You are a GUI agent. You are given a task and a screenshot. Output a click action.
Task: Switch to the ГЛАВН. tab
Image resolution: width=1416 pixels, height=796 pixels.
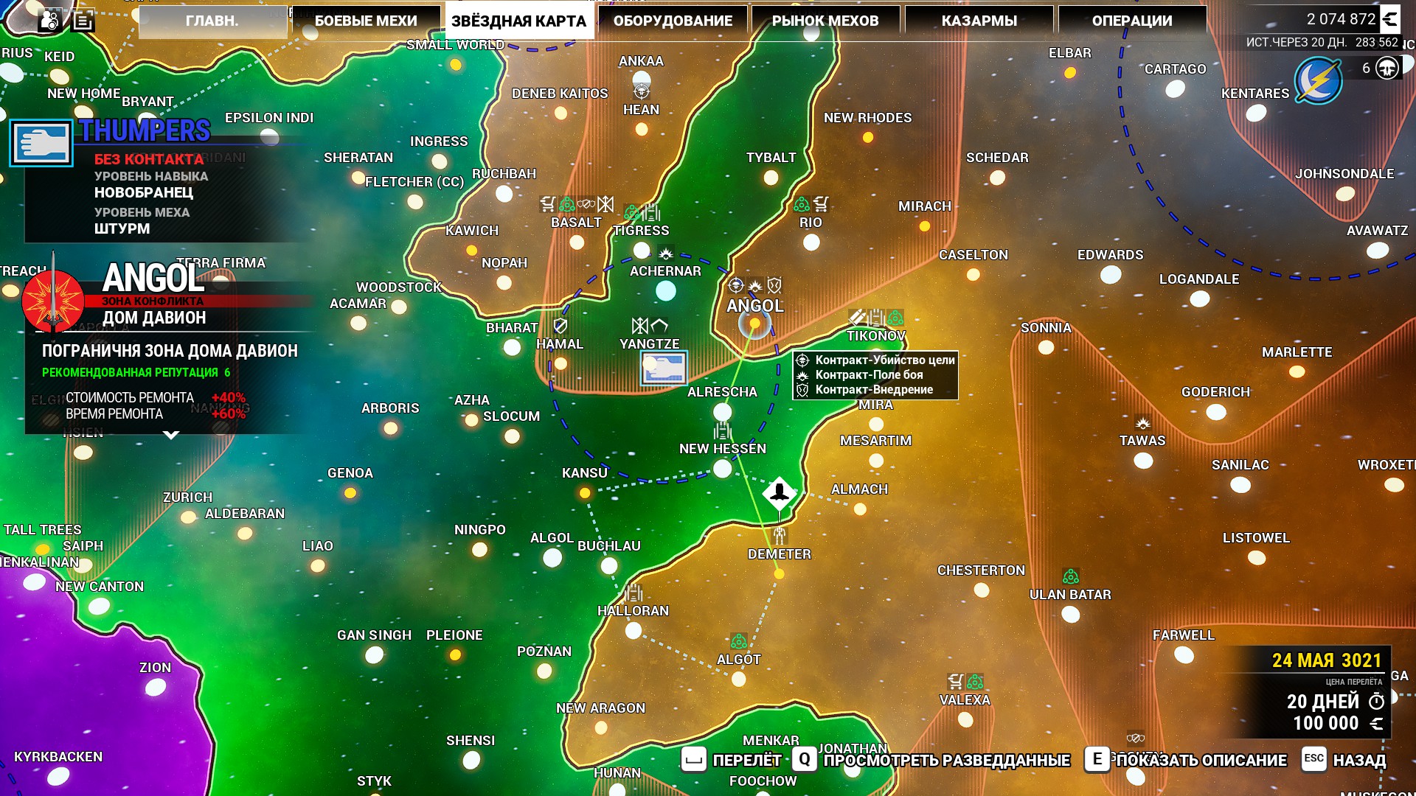click(212, 21)
